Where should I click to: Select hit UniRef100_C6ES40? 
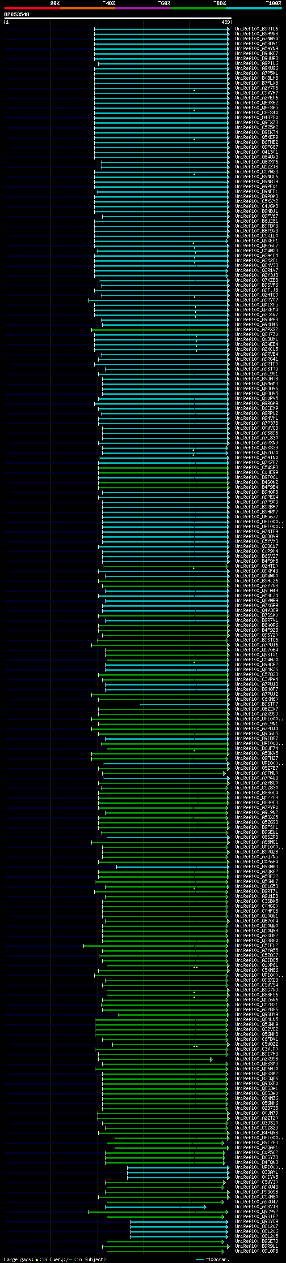tap(257, 113)
